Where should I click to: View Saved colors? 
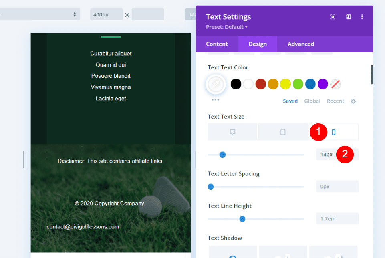[x=290, y=101]
